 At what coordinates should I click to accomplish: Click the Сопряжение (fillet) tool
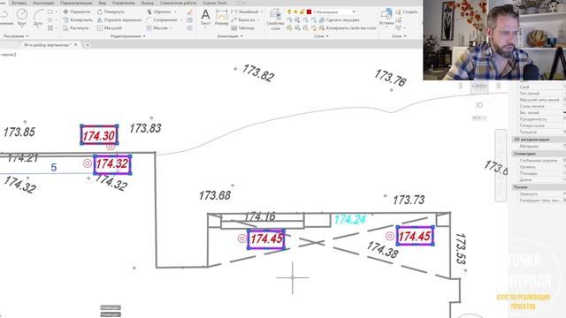tap(161, 19)
